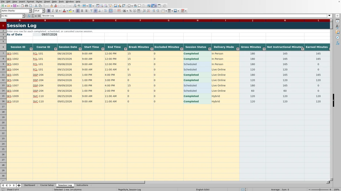
Task: Format as Percent using % icon
Action: pyautogui.click(x=130, y=11)
